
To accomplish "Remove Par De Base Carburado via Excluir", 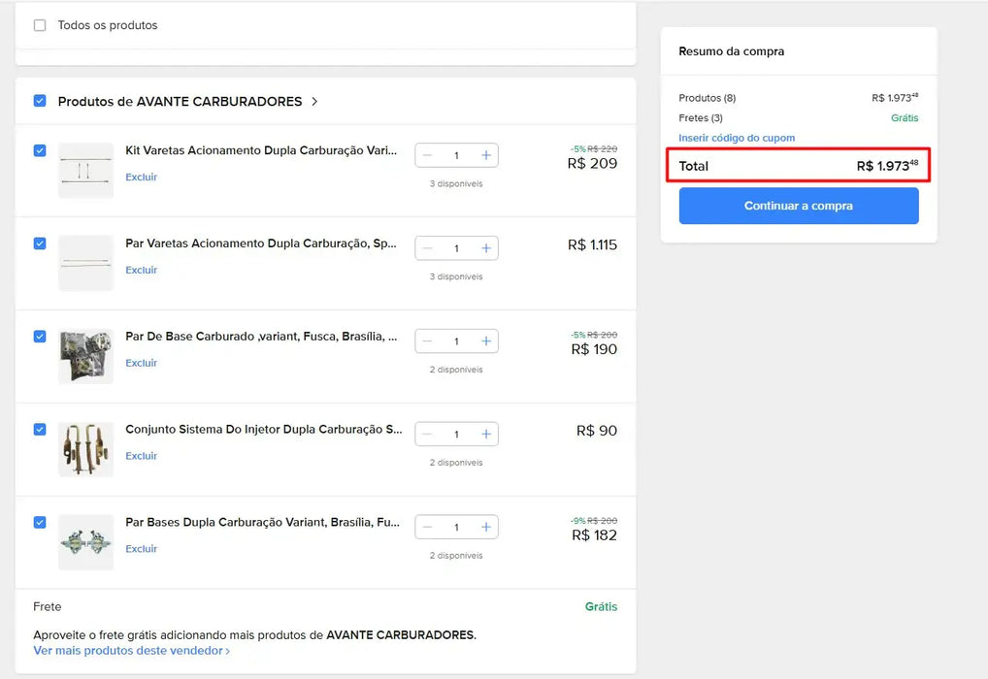I will coord(141,364).
